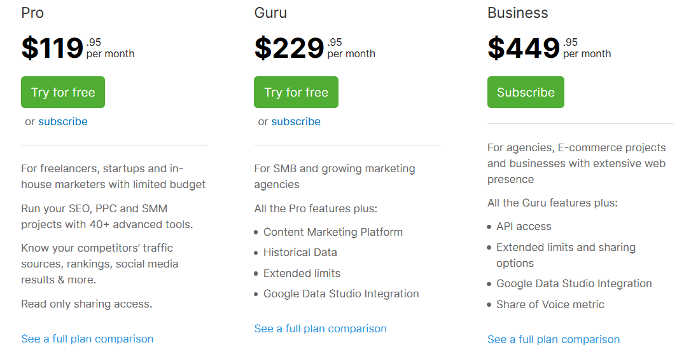Click the Guru plan heading
This screenshot has height=352, width=691.
(x=270, y=13)
